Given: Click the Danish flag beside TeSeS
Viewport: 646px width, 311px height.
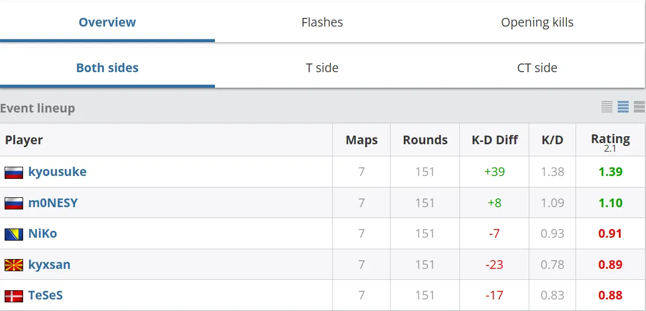Looking at the screenshot, I should tap(14, 296).
